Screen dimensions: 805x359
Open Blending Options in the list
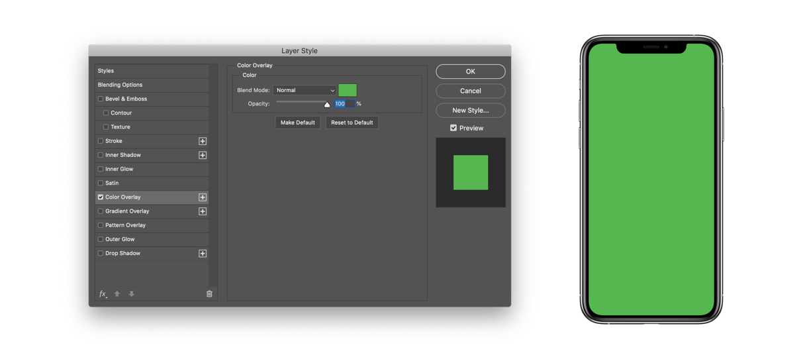tap(152, 85)
